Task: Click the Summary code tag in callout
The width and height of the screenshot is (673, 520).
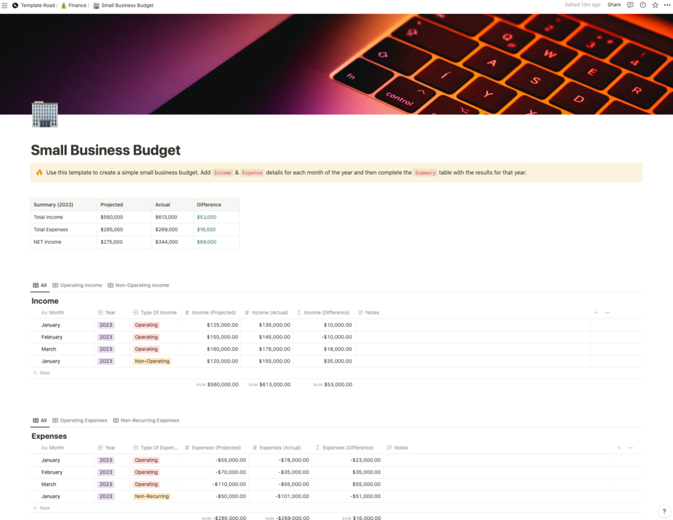Action: tap(425, 173)
